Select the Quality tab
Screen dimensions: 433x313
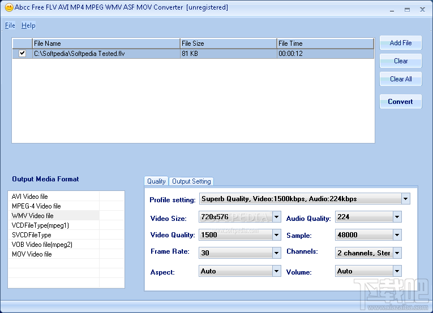[x=156, y=181]
